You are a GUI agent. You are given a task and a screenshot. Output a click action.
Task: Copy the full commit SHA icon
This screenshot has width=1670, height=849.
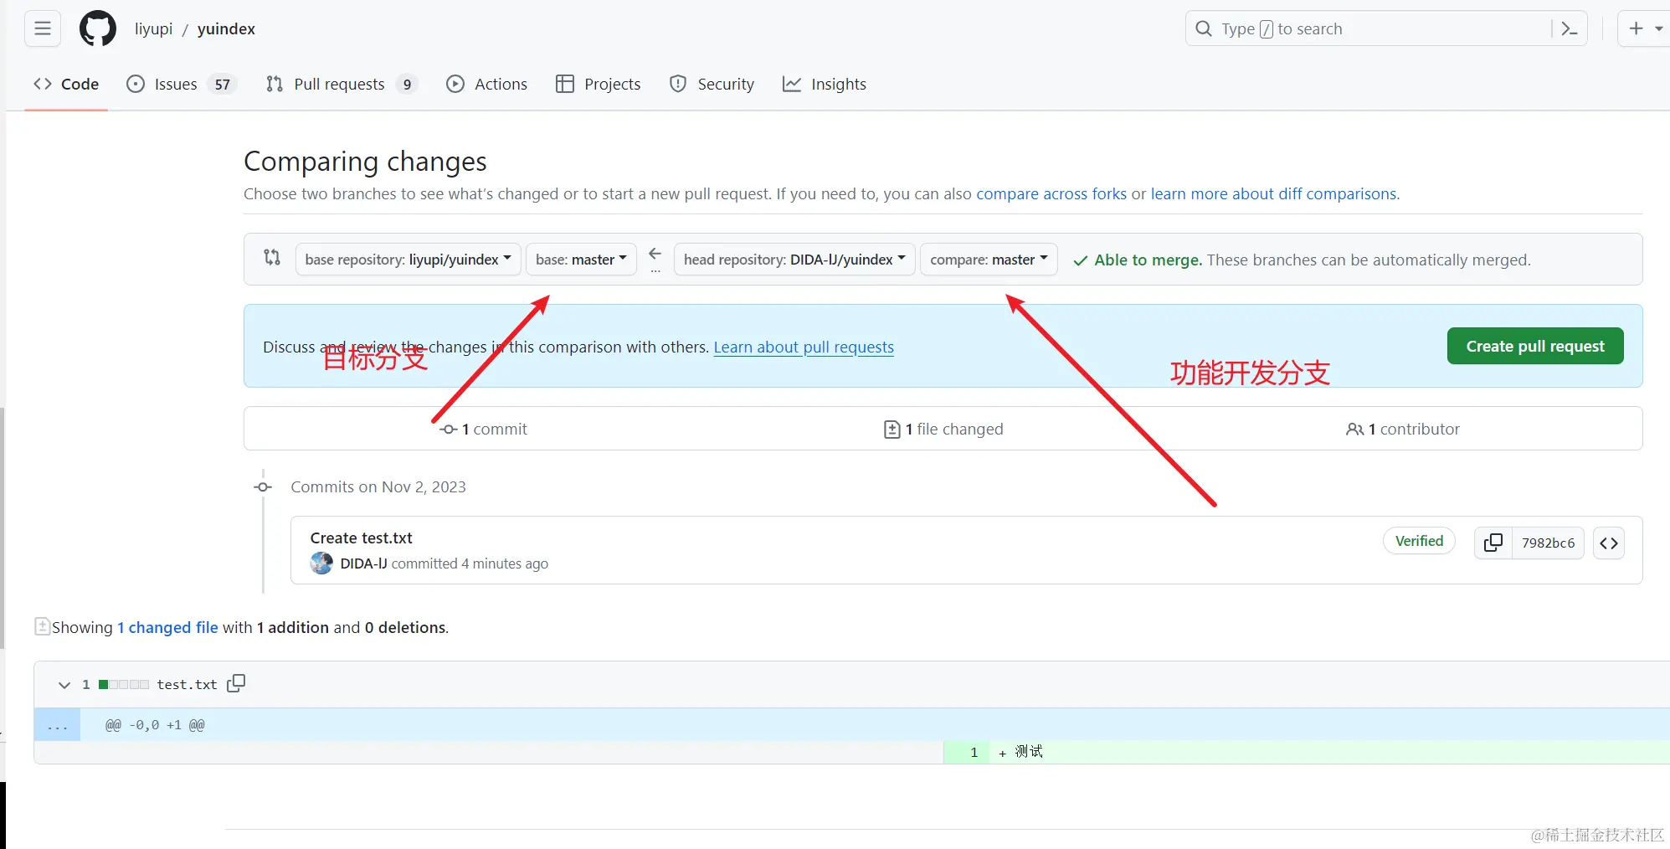click(x=1493, y=543)
